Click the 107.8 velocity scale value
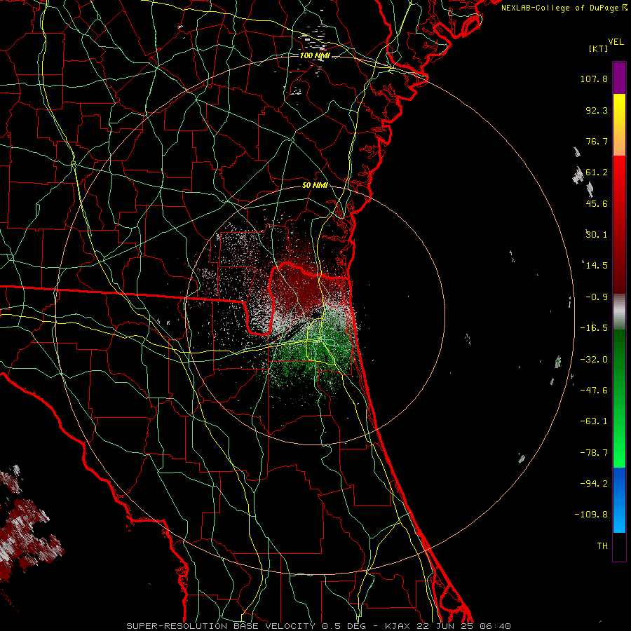Image resolution: width=631 pixels, height=631 pixels. point(594,79)
